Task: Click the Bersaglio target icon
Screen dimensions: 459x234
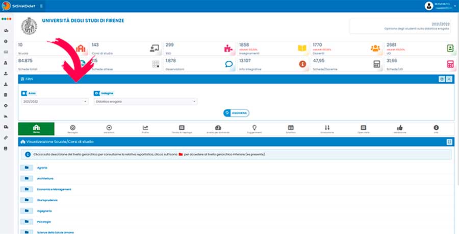Action: (72, 129)
